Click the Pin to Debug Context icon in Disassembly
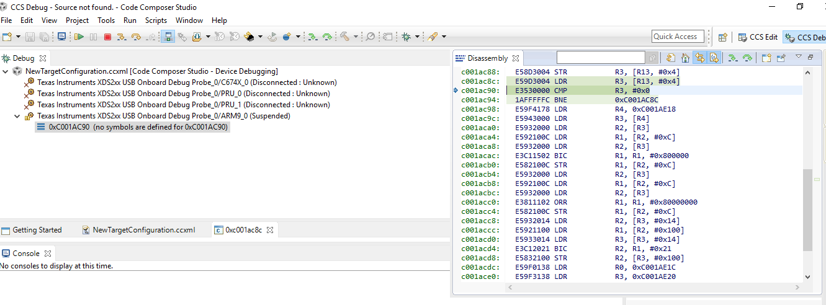The height and width of the screenshot is (305, 826). click(x=781, y=58)
